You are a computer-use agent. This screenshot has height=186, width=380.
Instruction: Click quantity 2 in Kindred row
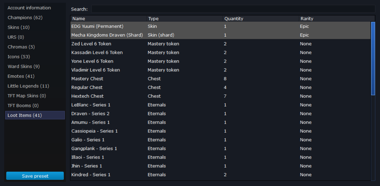pos(225,175)
